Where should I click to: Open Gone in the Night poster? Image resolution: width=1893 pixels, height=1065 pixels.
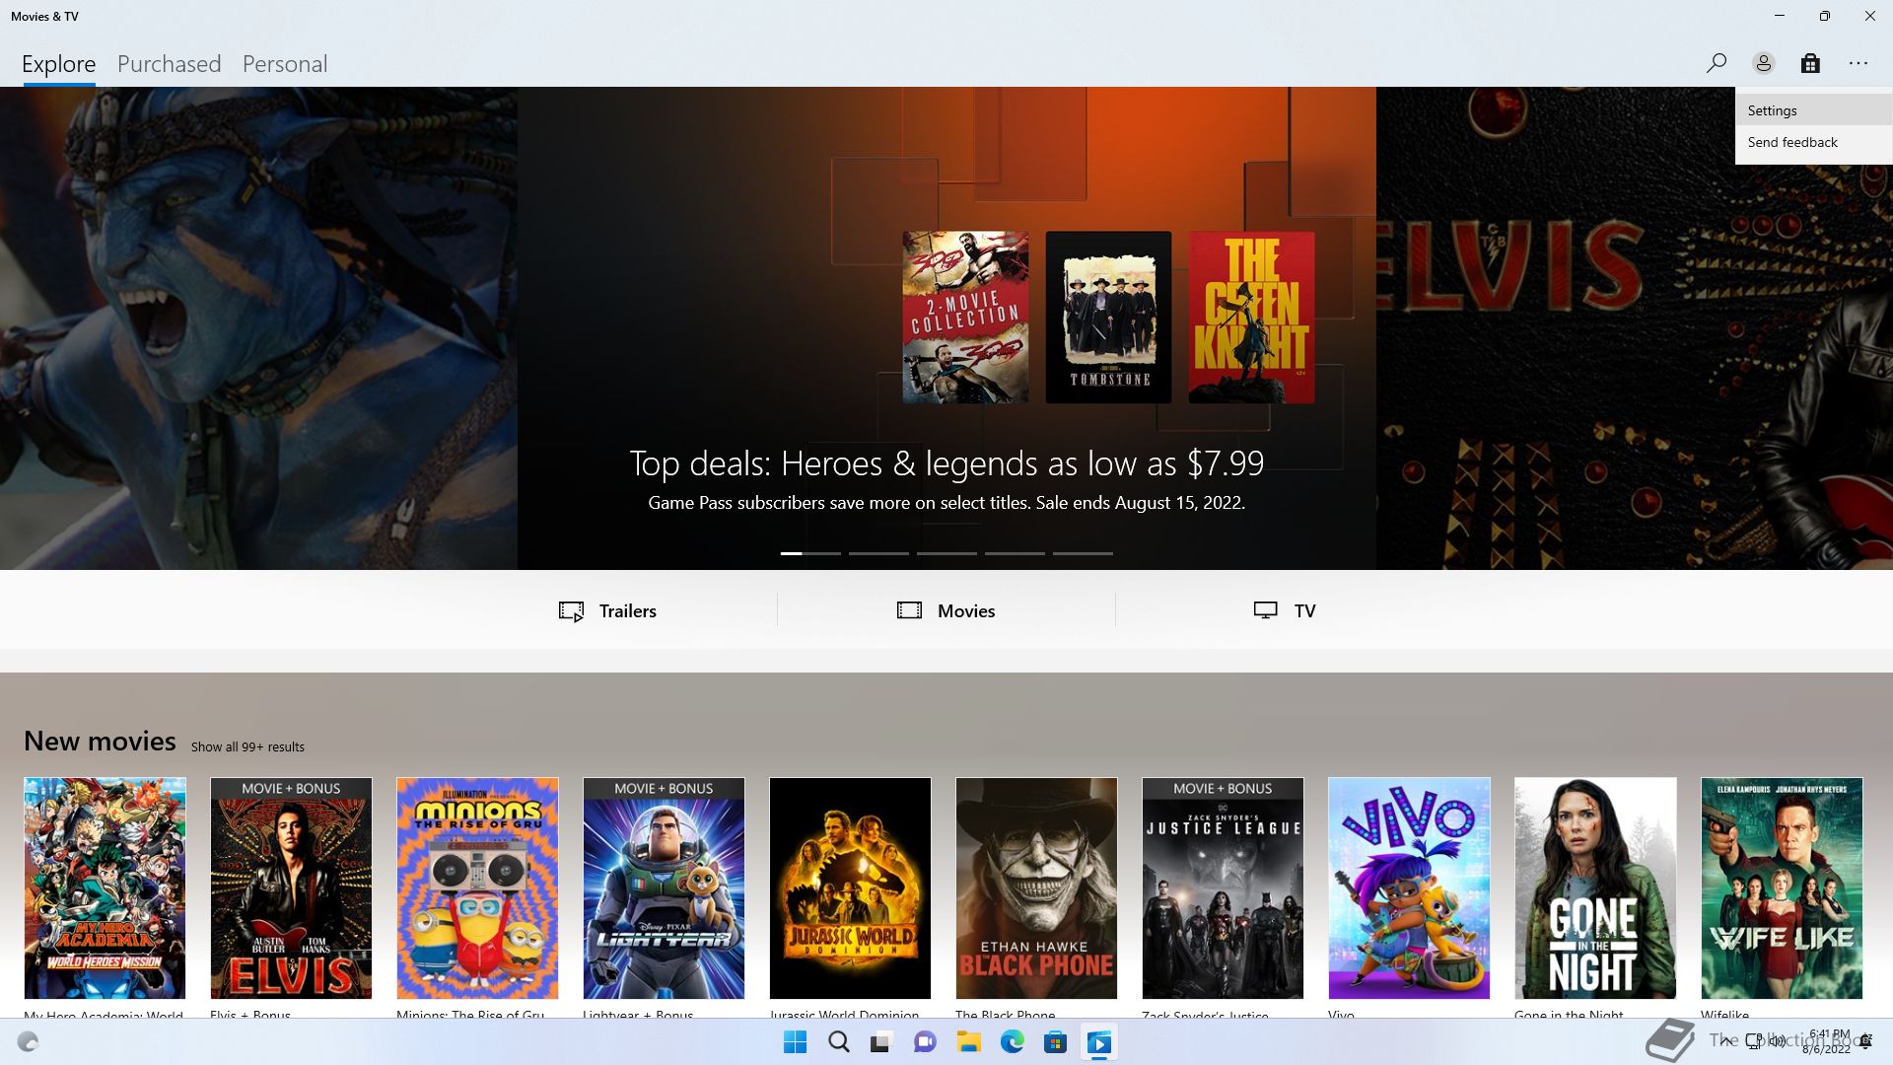[x=1595, y=888]
